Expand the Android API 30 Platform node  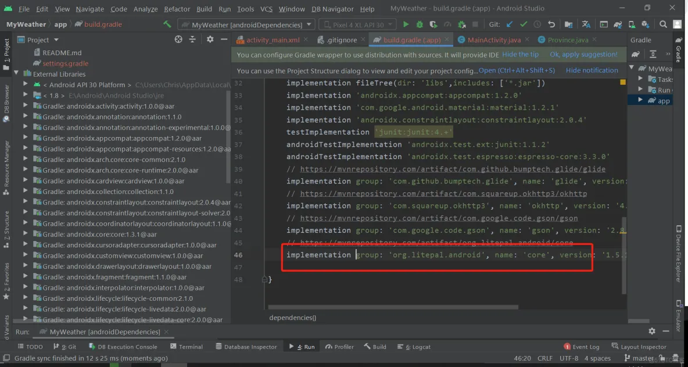[x=25, y=85]
